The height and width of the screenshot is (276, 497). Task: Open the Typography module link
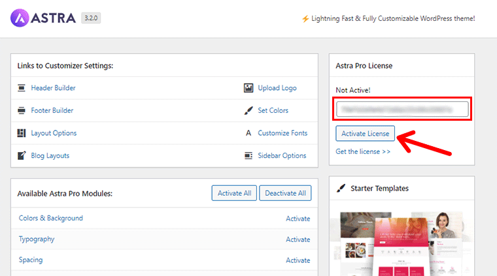pyautogui.click(x=37, y=239)
